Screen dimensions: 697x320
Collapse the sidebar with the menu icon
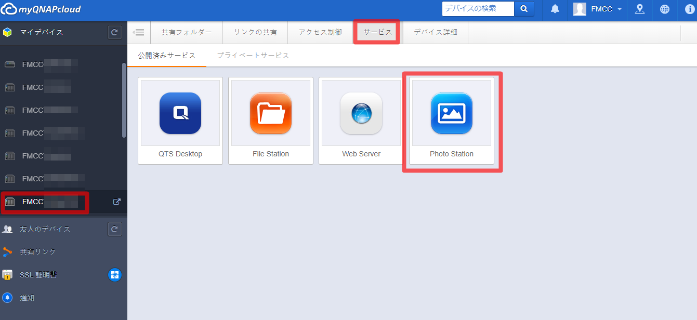click(139, 32)
